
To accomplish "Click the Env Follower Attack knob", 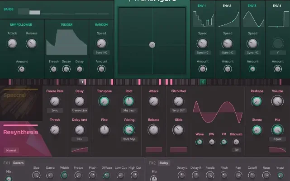I will 12,43.
